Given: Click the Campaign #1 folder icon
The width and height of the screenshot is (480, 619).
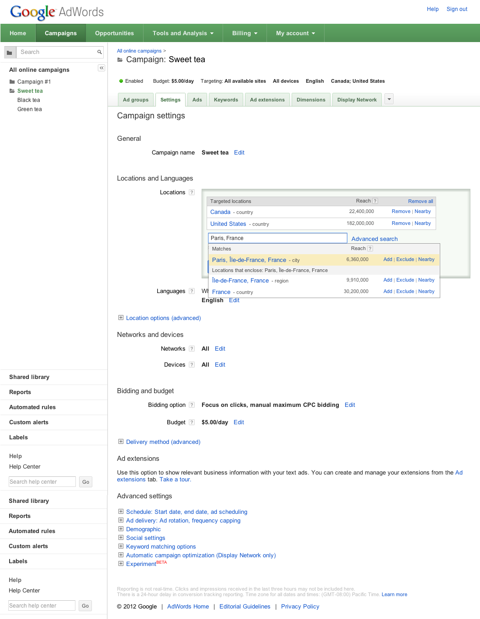Looking at the screenshot, I should tap(12, 82).
